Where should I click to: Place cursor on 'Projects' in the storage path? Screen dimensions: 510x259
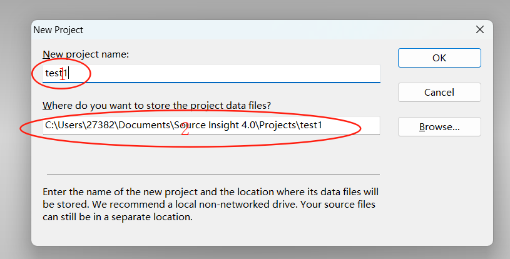tap(278, 125)
